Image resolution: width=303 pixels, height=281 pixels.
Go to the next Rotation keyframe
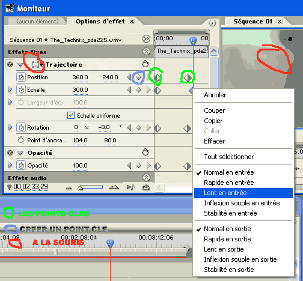click(x=148, y=127)
